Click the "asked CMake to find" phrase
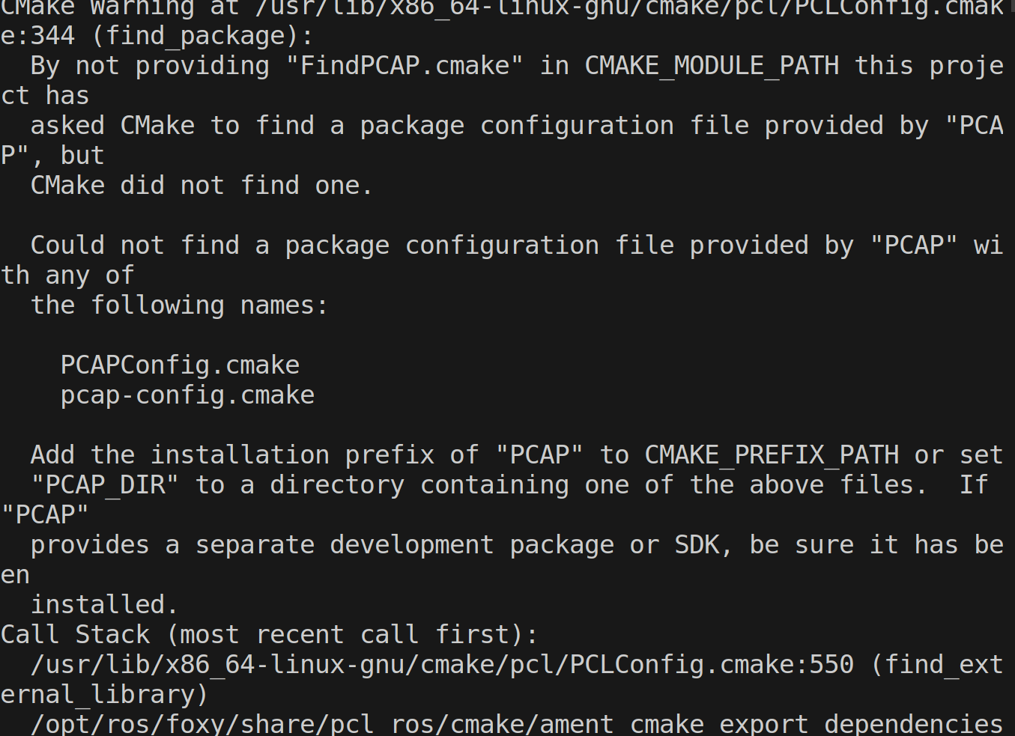The image size is (1015, 736). pyautogui.click(x=172, y=126)
